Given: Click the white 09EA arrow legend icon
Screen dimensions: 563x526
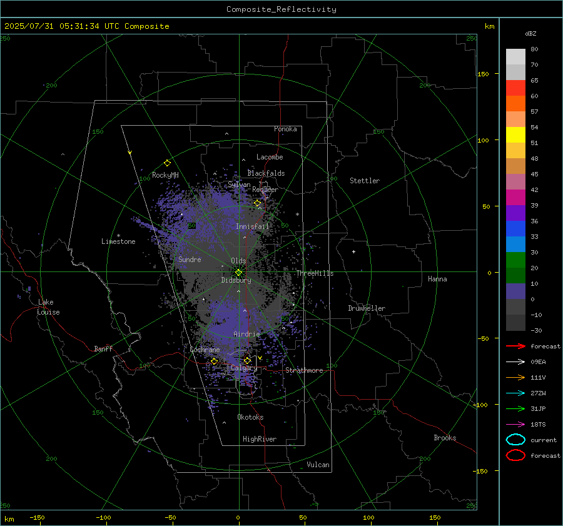Looking at the screenshot, I should [515, 362].
